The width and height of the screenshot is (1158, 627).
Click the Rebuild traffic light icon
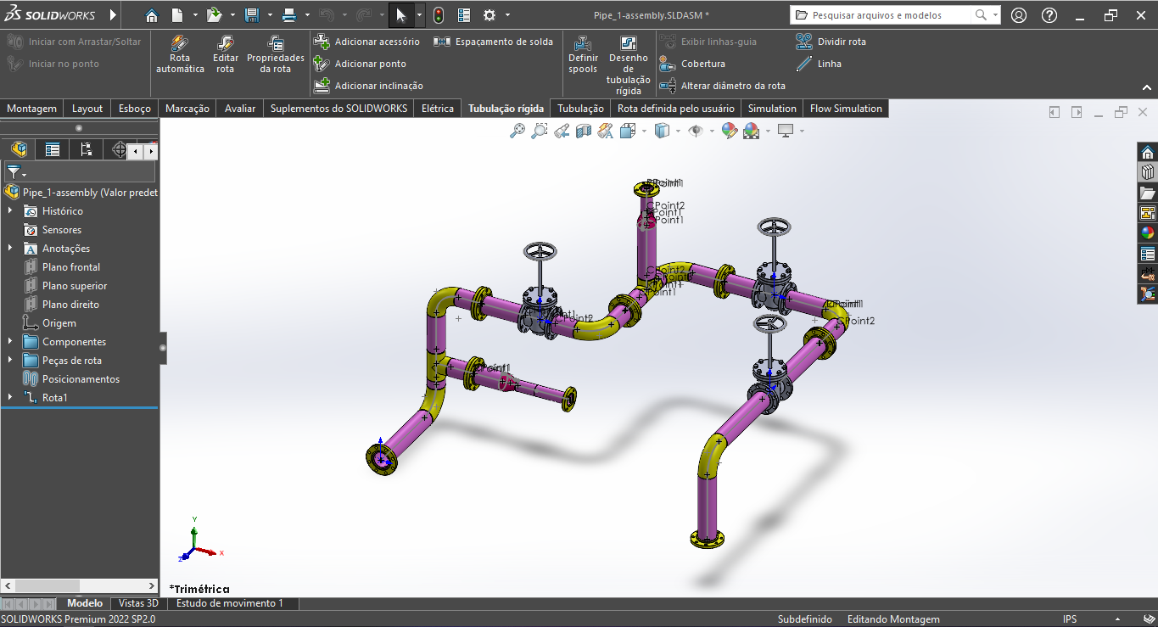point(438,15)
